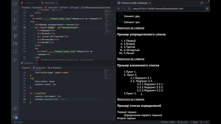
Task: Click list item 3.Пункт 3. in preview
Action: tap(130, 93)
